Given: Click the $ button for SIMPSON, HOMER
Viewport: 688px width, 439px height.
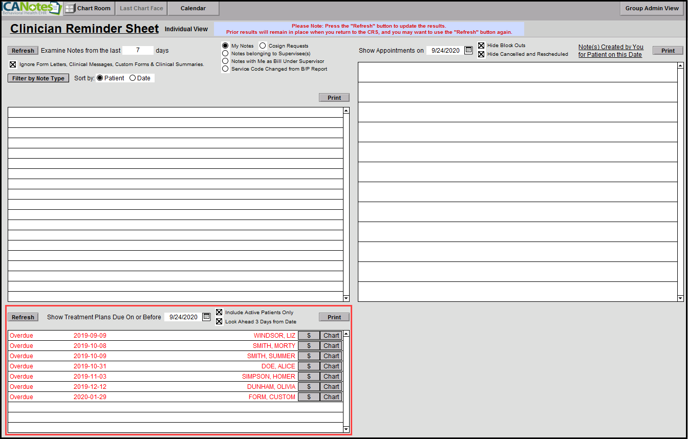Looking at the screenshot, I should [x=309, y=377].
